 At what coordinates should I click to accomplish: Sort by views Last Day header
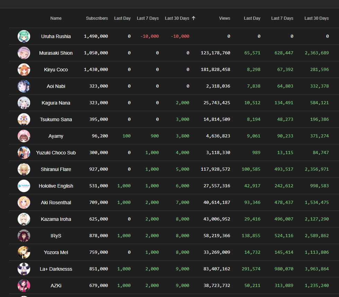point(252,18)
